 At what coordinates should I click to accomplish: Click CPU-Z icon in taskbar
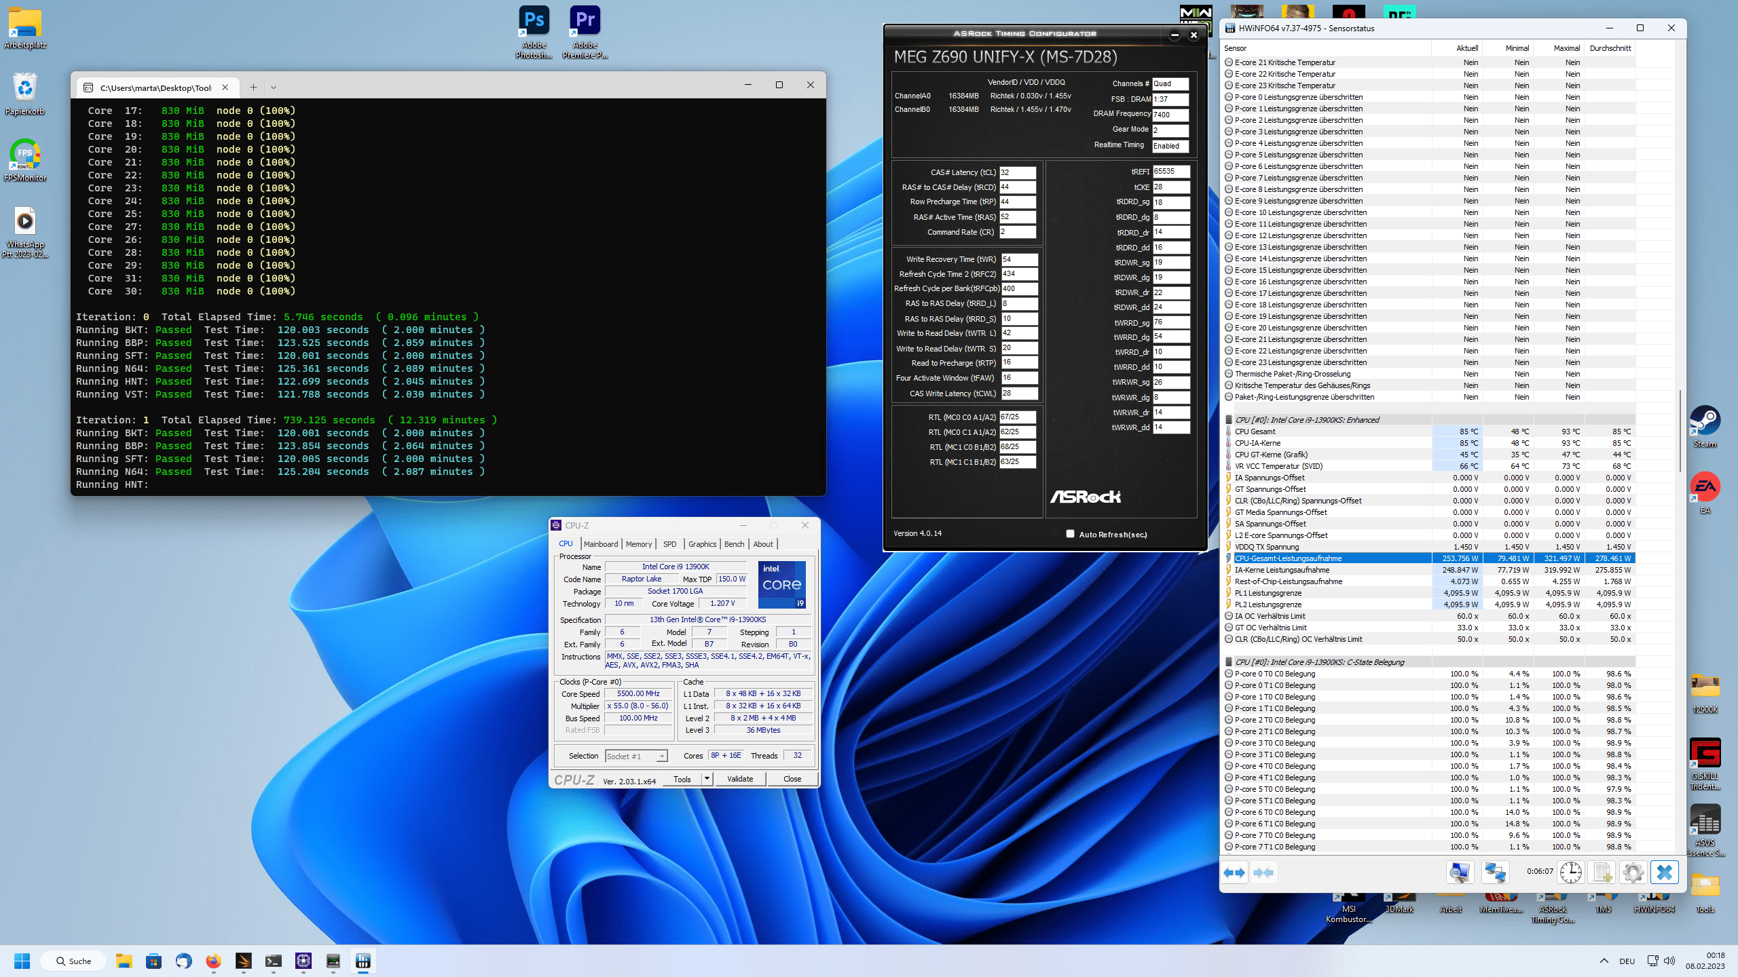click(x=303, y=961)
